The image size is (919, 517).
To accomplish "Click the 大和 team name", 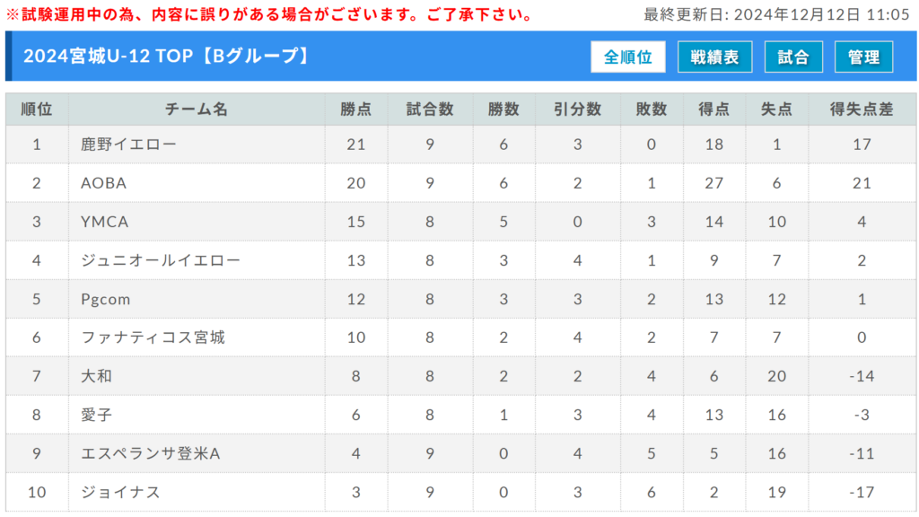I will pyautogui.click(x=96, y=376).
